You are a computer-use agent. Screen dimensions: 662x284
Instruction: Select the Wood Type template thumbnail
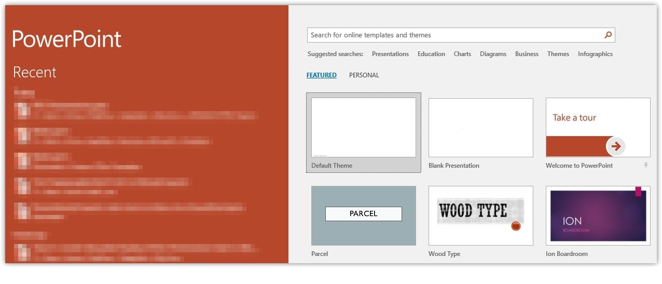point(481,215)
